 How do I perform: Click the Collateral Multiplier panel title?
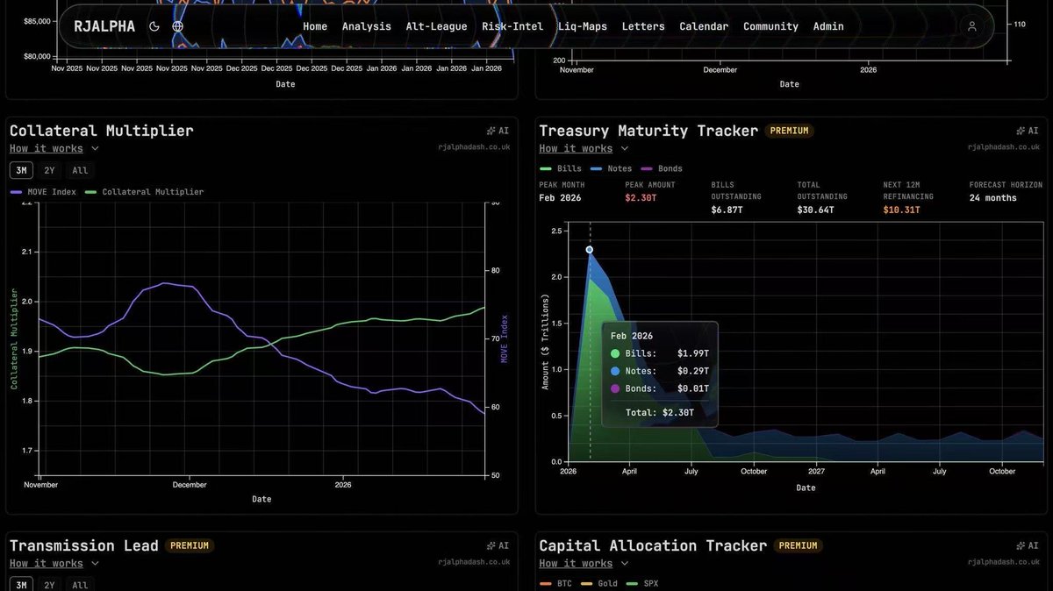tap(102, 131)
